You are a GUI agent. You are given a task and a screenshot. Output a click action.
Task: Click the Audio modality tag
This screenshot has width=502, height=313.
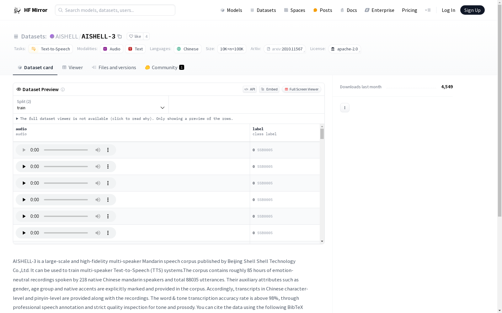[112, 49]
